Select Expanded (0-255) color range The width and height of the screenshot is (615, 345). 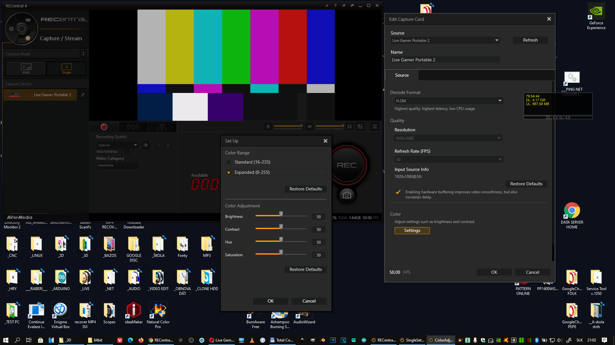coord(229,172)
